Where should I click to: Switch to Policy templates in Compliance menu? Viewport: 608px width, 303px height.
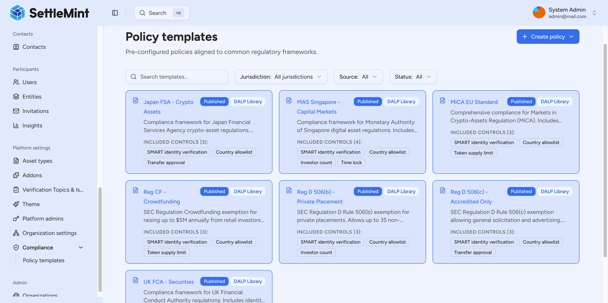point(43,260)
